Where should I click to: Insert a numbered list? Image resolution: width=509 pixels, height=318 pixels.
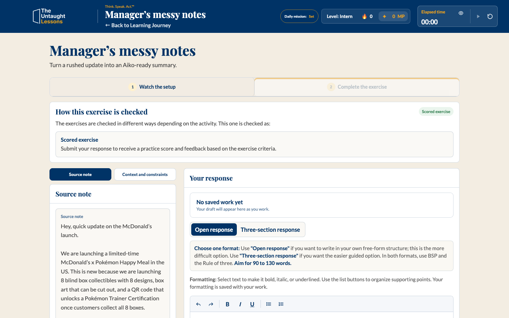tap(281, 304)
